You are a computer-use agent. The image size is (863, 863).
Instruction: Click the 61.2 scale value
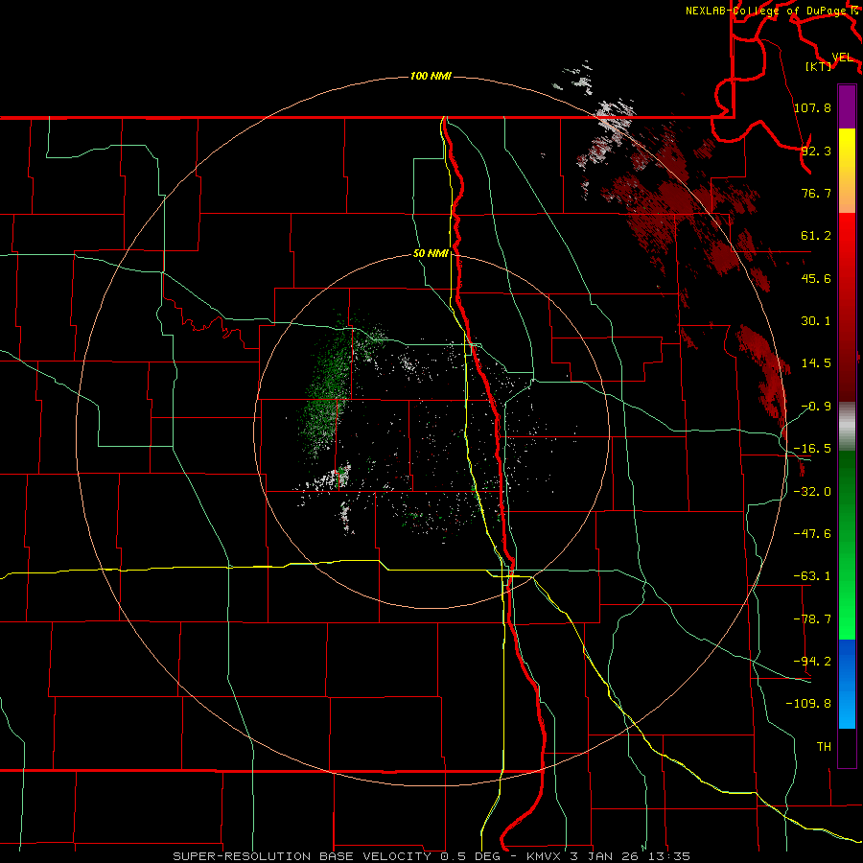tap(816, 236)
